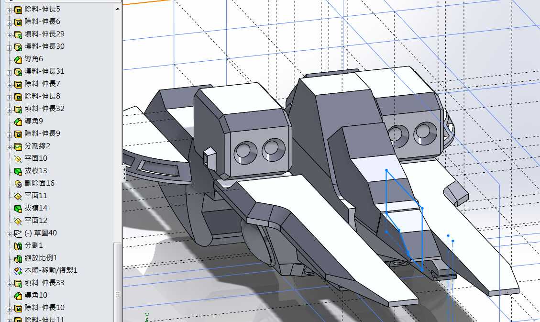Select the 導角9 feature label
The image size is (540, 322).
pyautogui.click(x=34, y=121)
